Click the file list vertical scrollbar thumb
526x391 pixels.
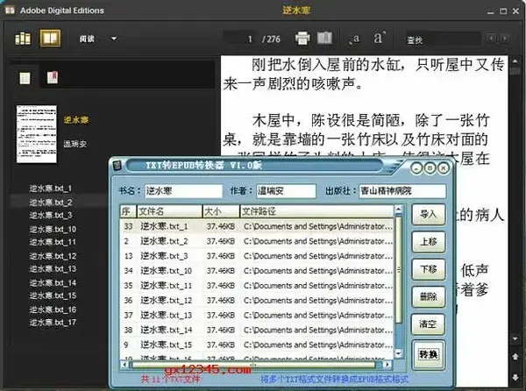399,270
